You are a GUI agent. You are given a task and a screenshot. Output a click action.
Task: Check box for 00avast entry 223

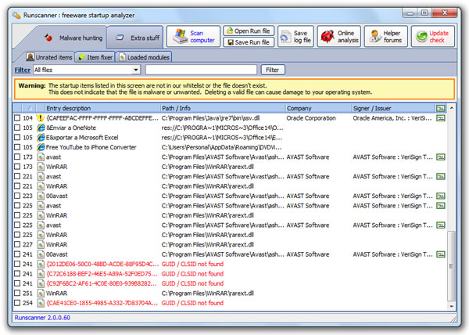click(17, 196)
